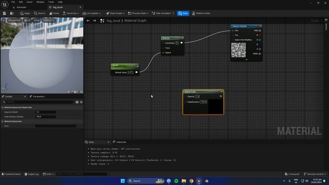Switch to the first document tab

click(21, 7)
